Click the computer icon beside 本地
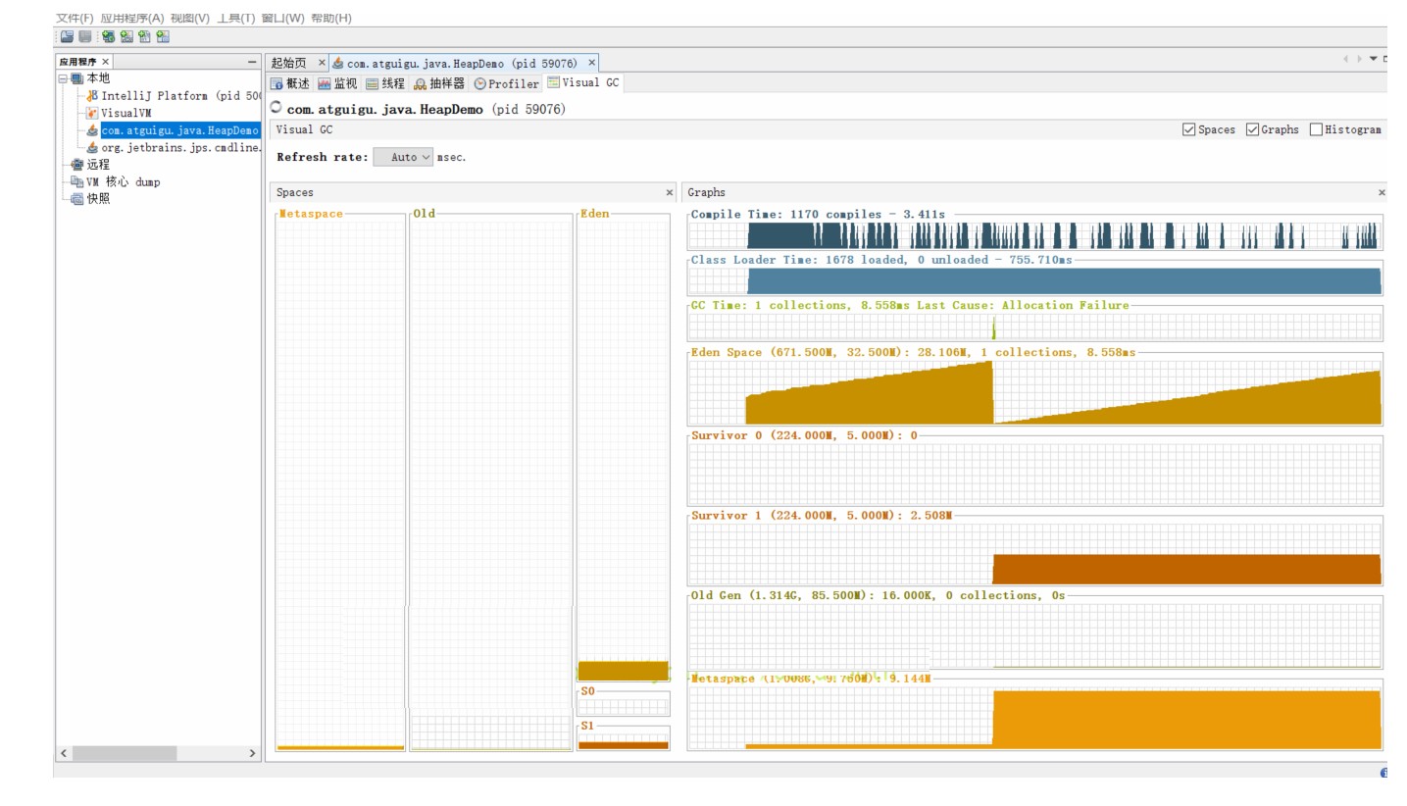 [x=77, y=78]
